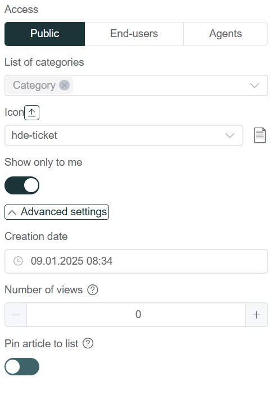The image size is (272, 404).
Task: Open the hde-ticket icon dropdown
Action: point(124,135)
